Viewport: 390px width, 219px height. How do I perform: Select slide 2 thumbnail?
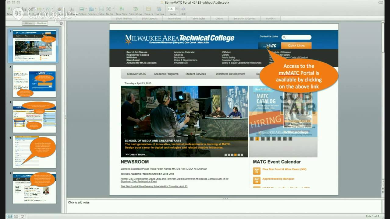(34, 81)
